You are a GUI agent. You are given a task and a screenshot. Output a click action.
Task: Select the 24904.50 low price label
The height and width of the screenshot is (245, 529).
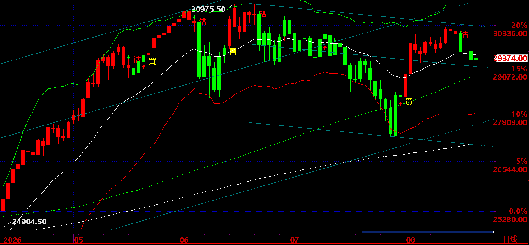click(29, 222)
